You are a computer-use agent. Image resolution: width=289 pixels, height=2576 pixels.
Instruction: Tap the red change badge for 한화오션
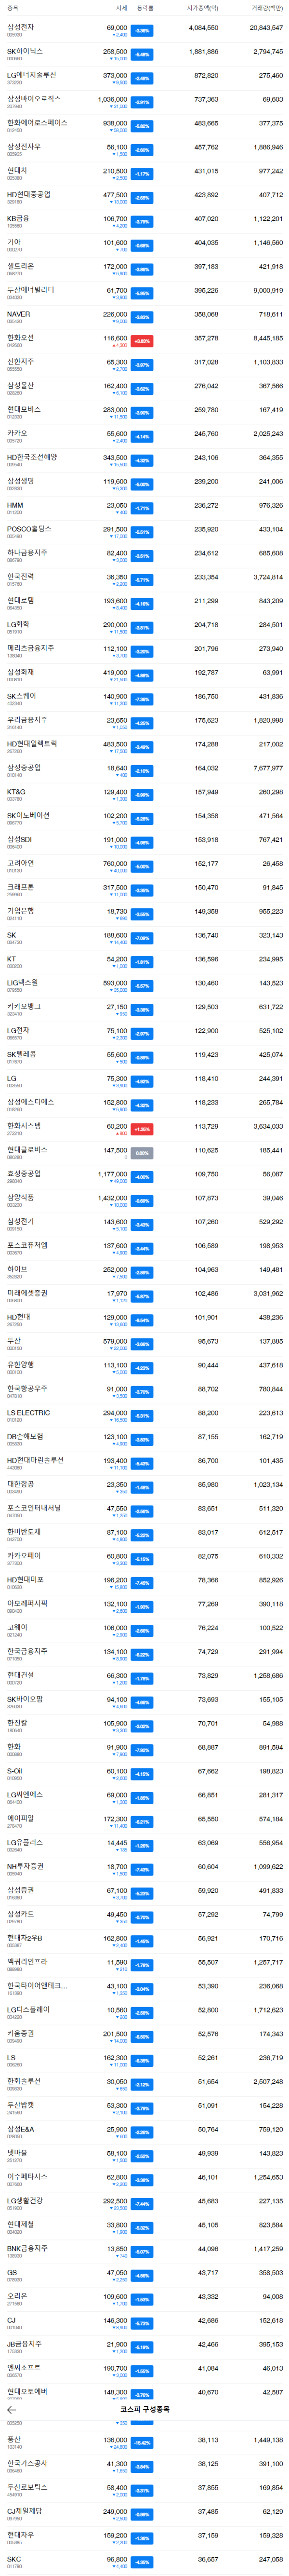coord(142,341)
